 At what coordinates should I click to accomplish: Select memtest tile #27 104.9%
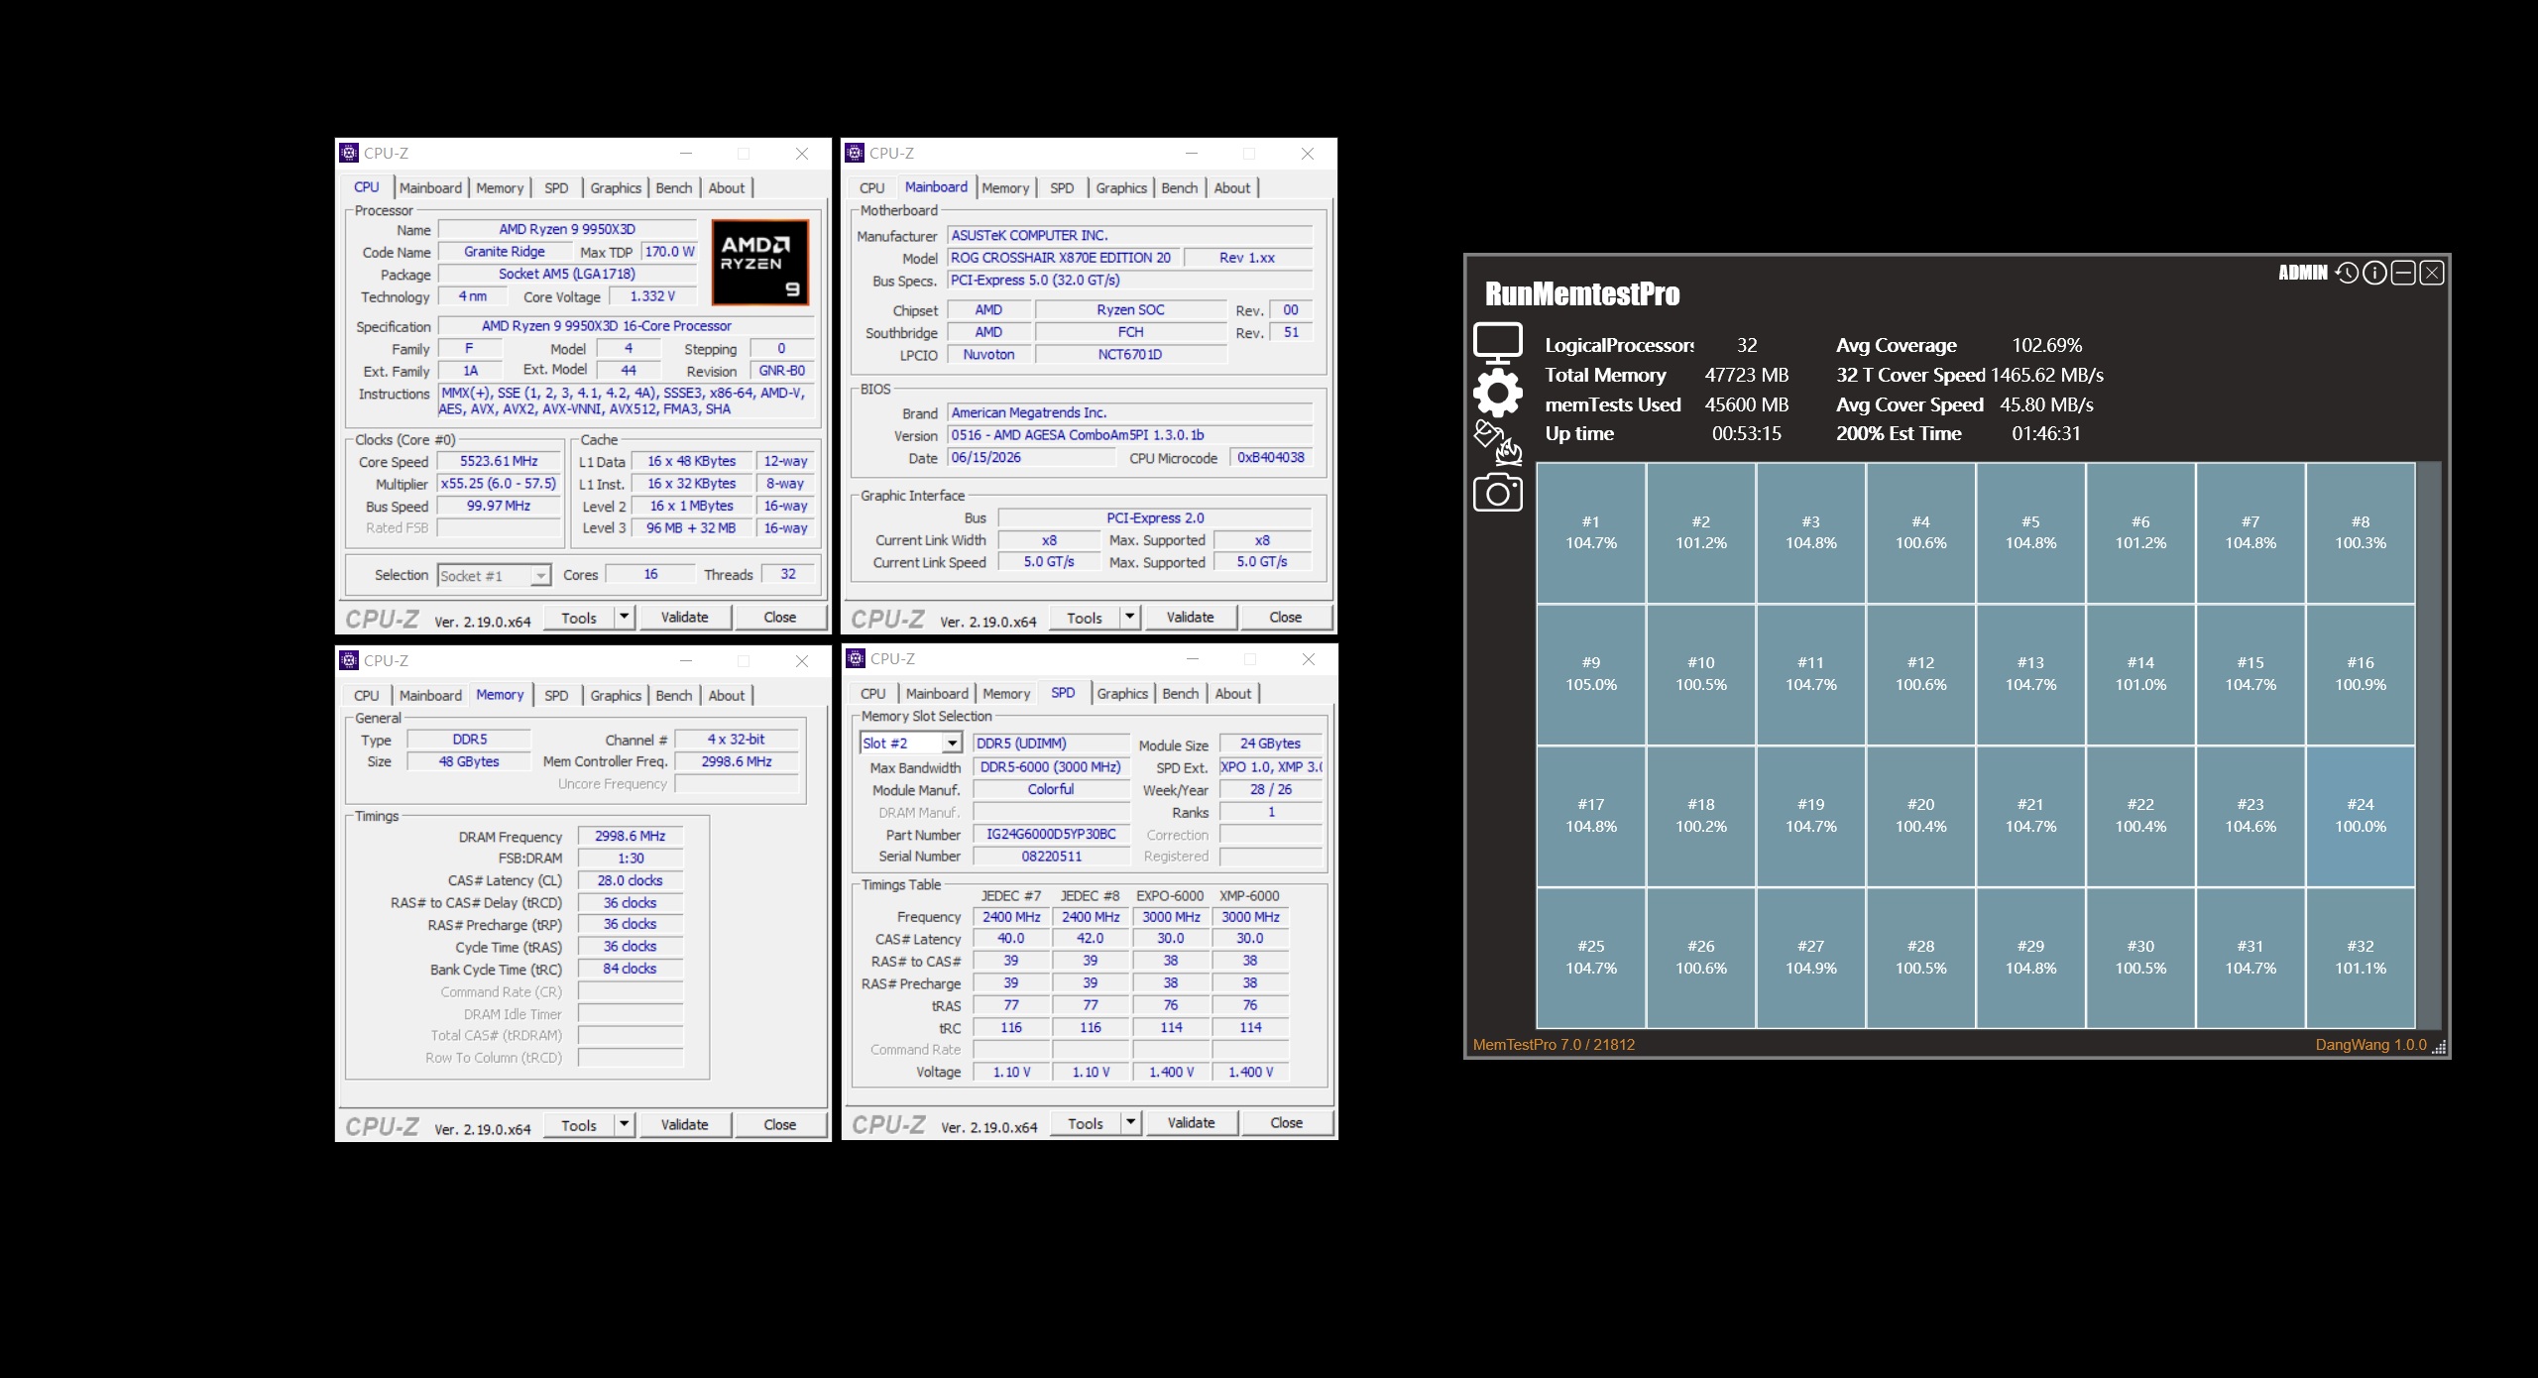click(1811, 958)
